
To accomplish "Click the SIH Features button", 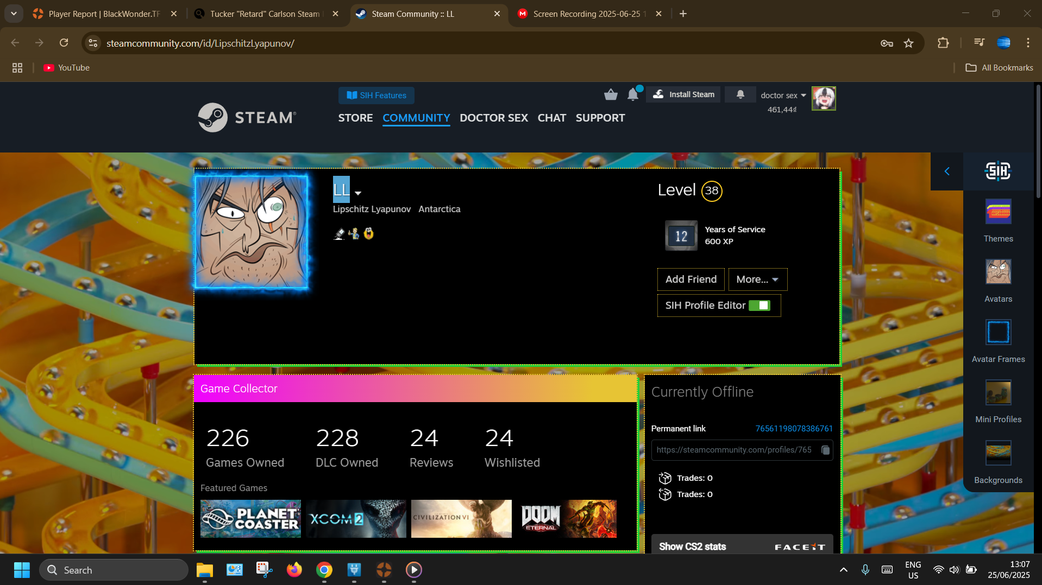I will (376, 96).
